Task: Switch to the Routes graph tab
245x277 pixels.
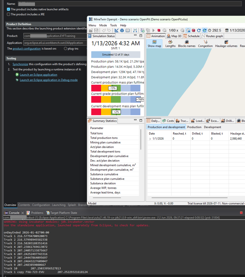Action: 212,36
